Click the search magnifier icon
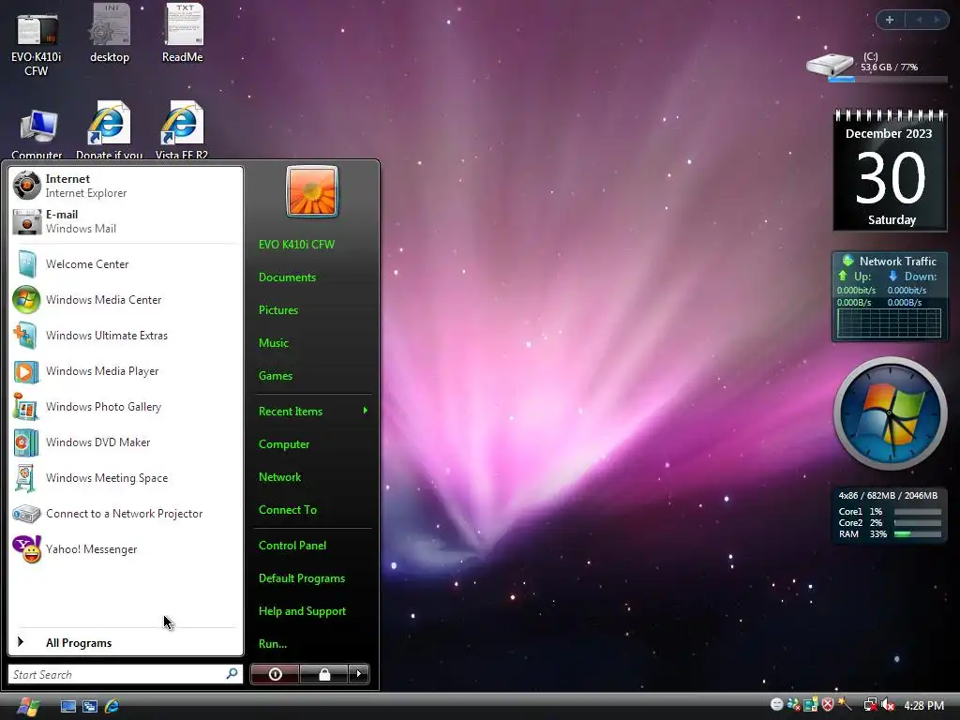The width and height of the screenshot is (960, 720). point(232,674)
